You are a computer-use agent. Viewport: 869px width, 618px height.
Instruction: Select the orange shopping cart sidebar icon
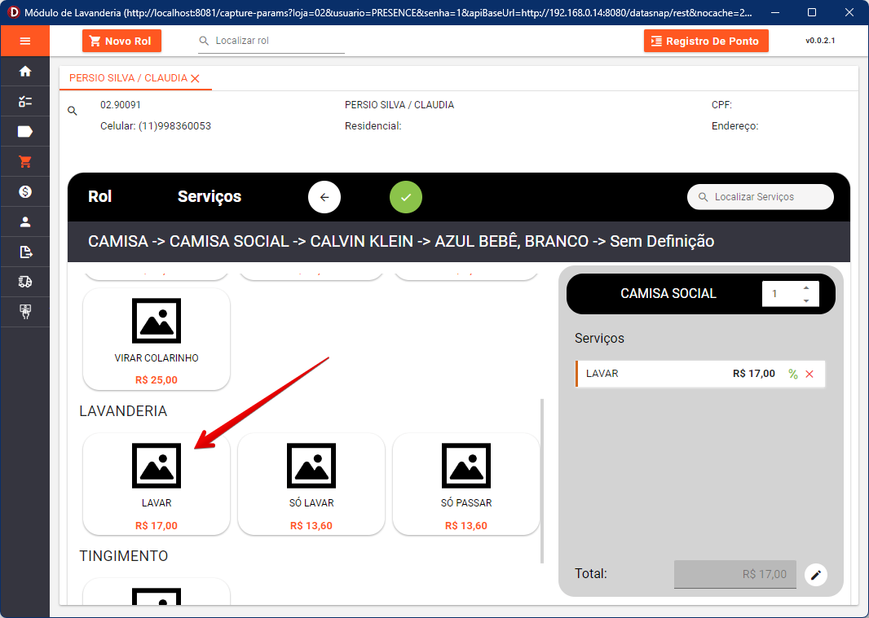click(x=25, y=162)
